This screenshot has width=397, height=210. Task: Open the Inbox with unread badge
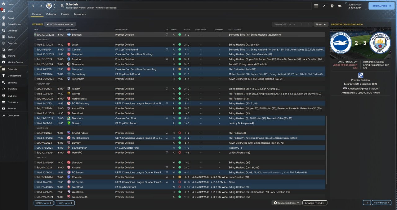tap(4, 11)
